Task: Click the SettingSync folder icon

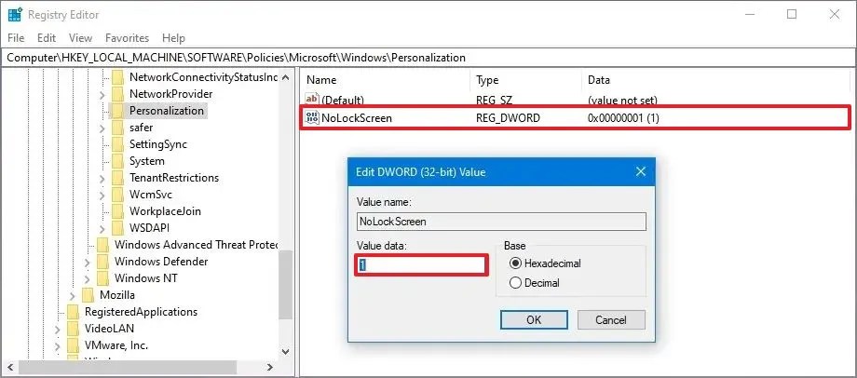Action: 117,144
